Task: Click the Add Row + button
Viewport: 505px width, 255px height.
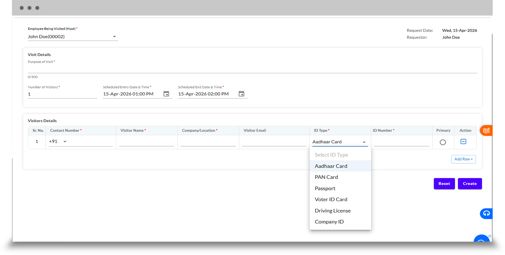Action: 463,159
